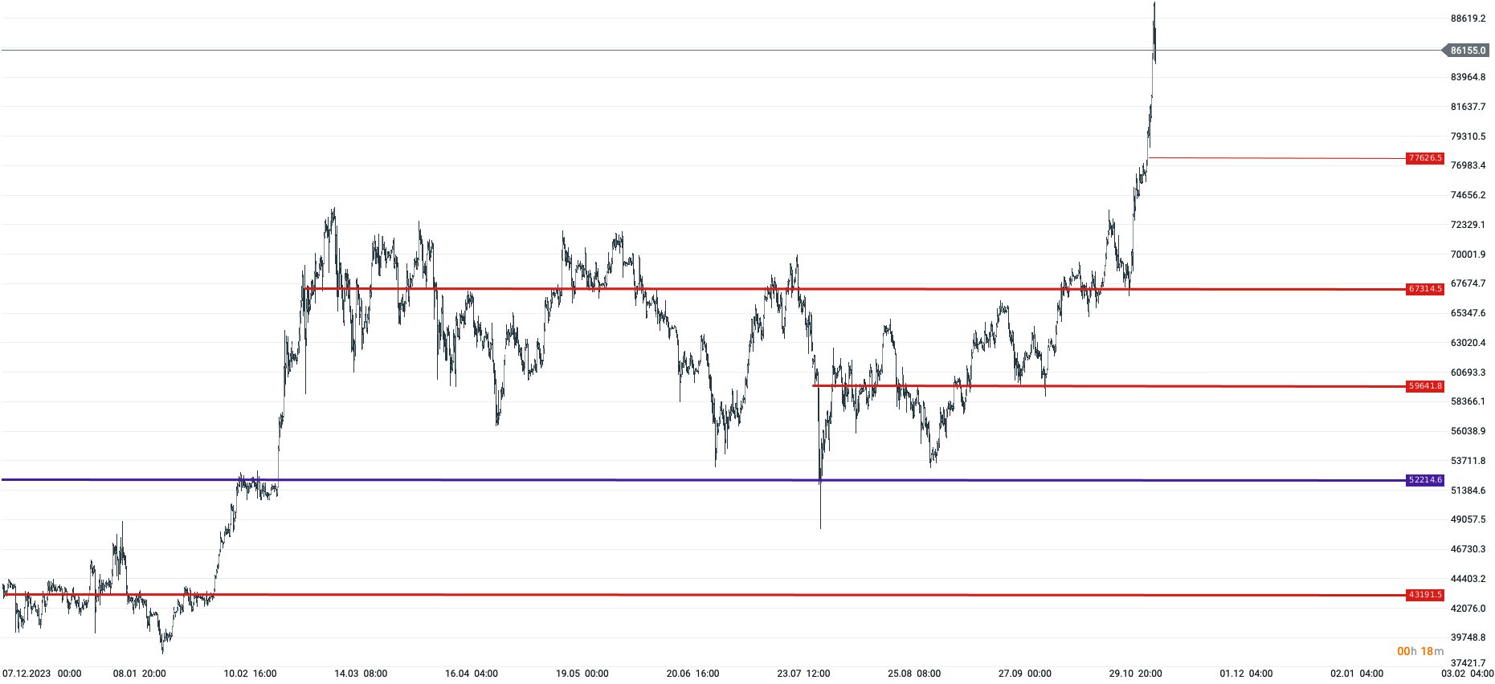
Task: Click the 70001.9 price axis value
Action: click(1468, 254)
